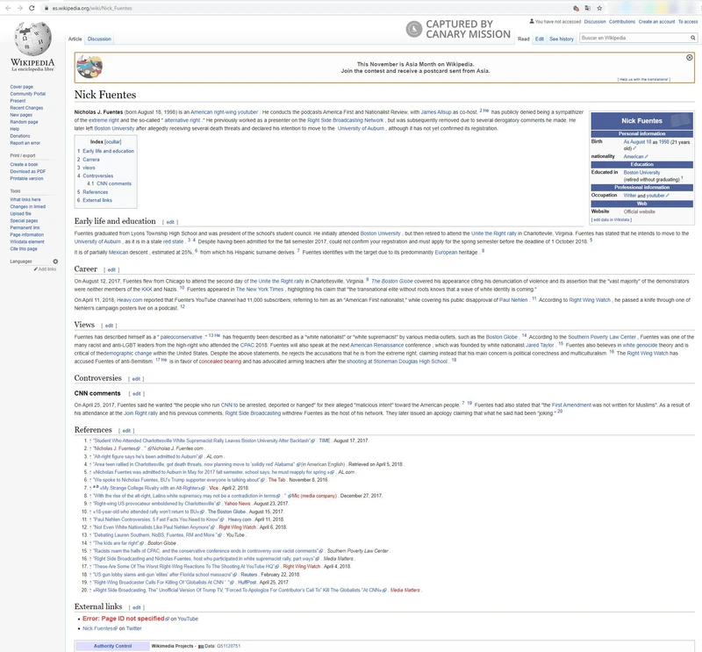Open First Amendment link
This screenshot has width=702, height=652.
[x=571, y=405]
